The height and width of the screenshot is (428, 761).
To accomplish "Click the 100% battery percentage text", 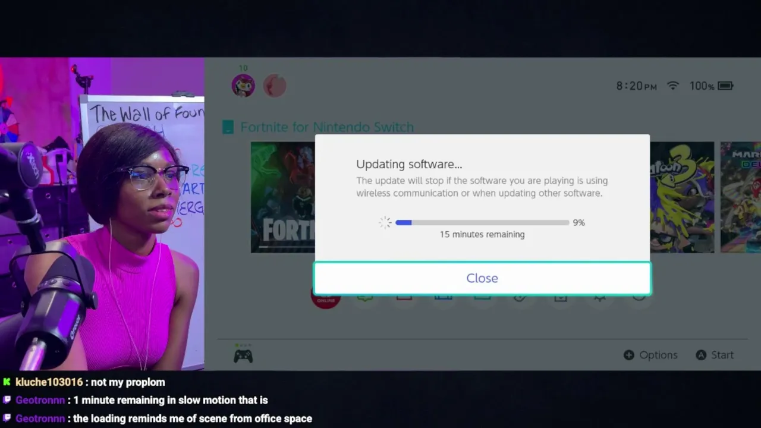I will [x=702, y=86].
